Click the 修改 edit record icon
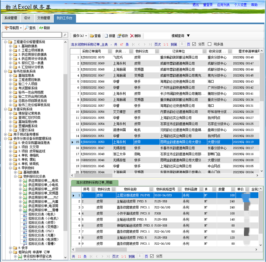The height and width of the screenshot is (262, 266). pos(119,36)
